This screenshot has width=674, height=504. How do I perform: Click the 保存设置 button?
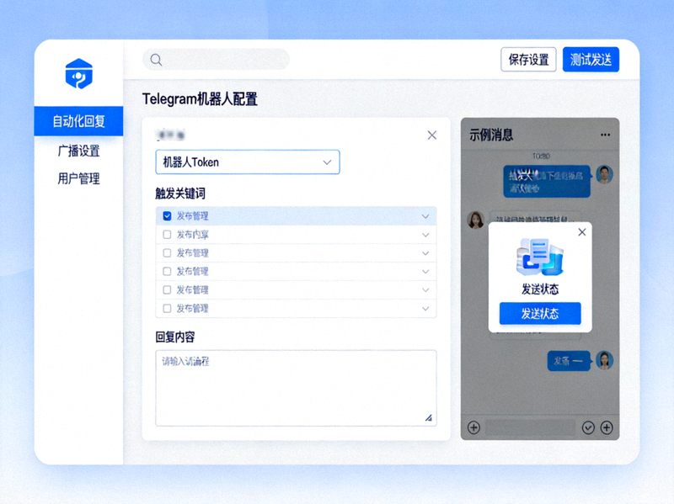[527, 59]
